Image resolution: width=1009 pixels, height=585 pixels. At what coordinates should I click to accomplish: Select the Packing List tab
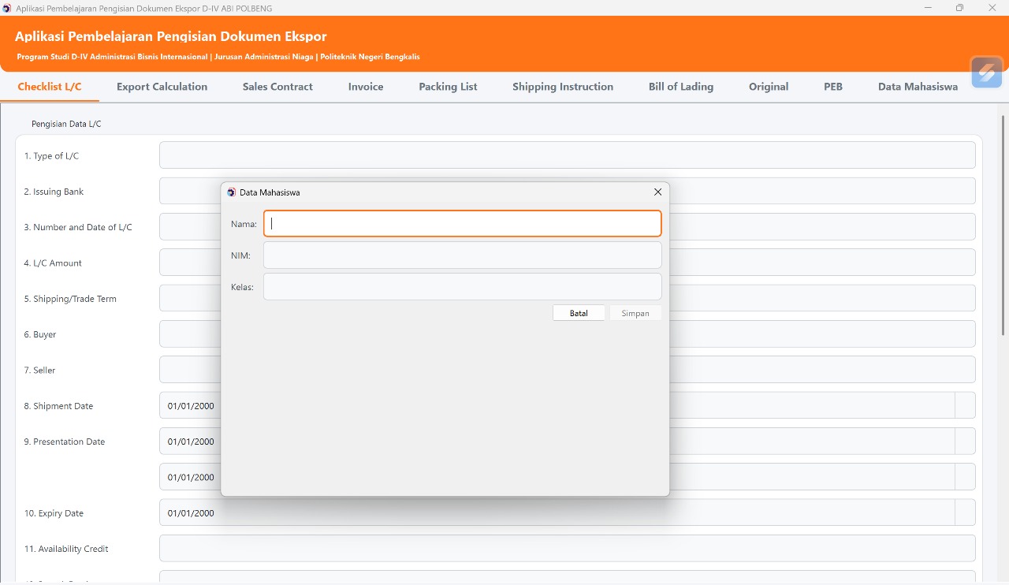pos(448,87)
